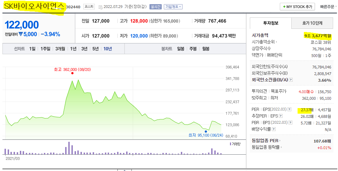Click the help icon next to 외국인소진율(B/A)
This screenshot has width=338, height=171.
[291, 80]
